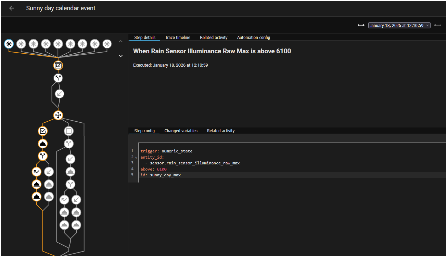Show the newer trace with right arrow
The width and height of the screenshot is (447, 257).
(437, 25)
